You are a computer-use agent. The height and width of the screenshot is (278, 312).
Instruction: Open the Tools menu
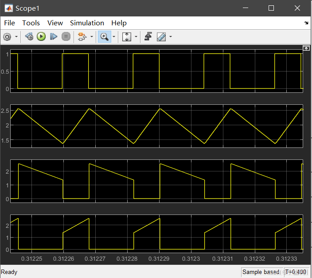pos(31,23)
